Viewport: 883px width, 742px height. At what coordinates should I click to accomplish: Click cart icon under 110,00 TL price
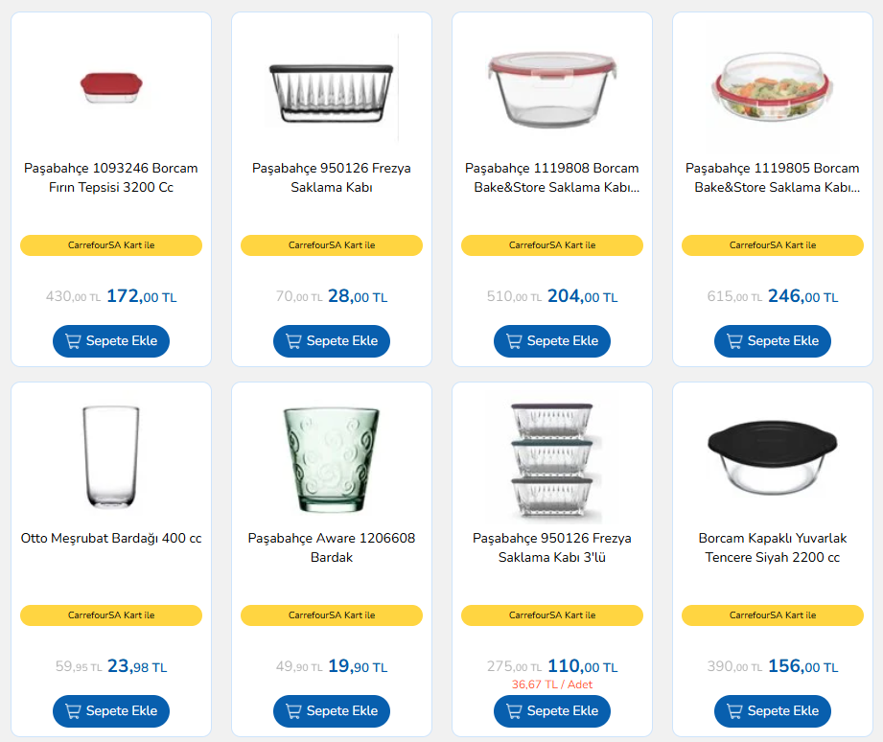(514, 711)
